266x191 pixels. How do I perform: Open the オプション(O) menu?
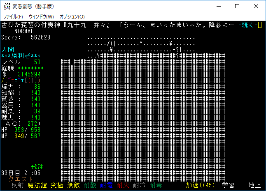coord(72,16)
